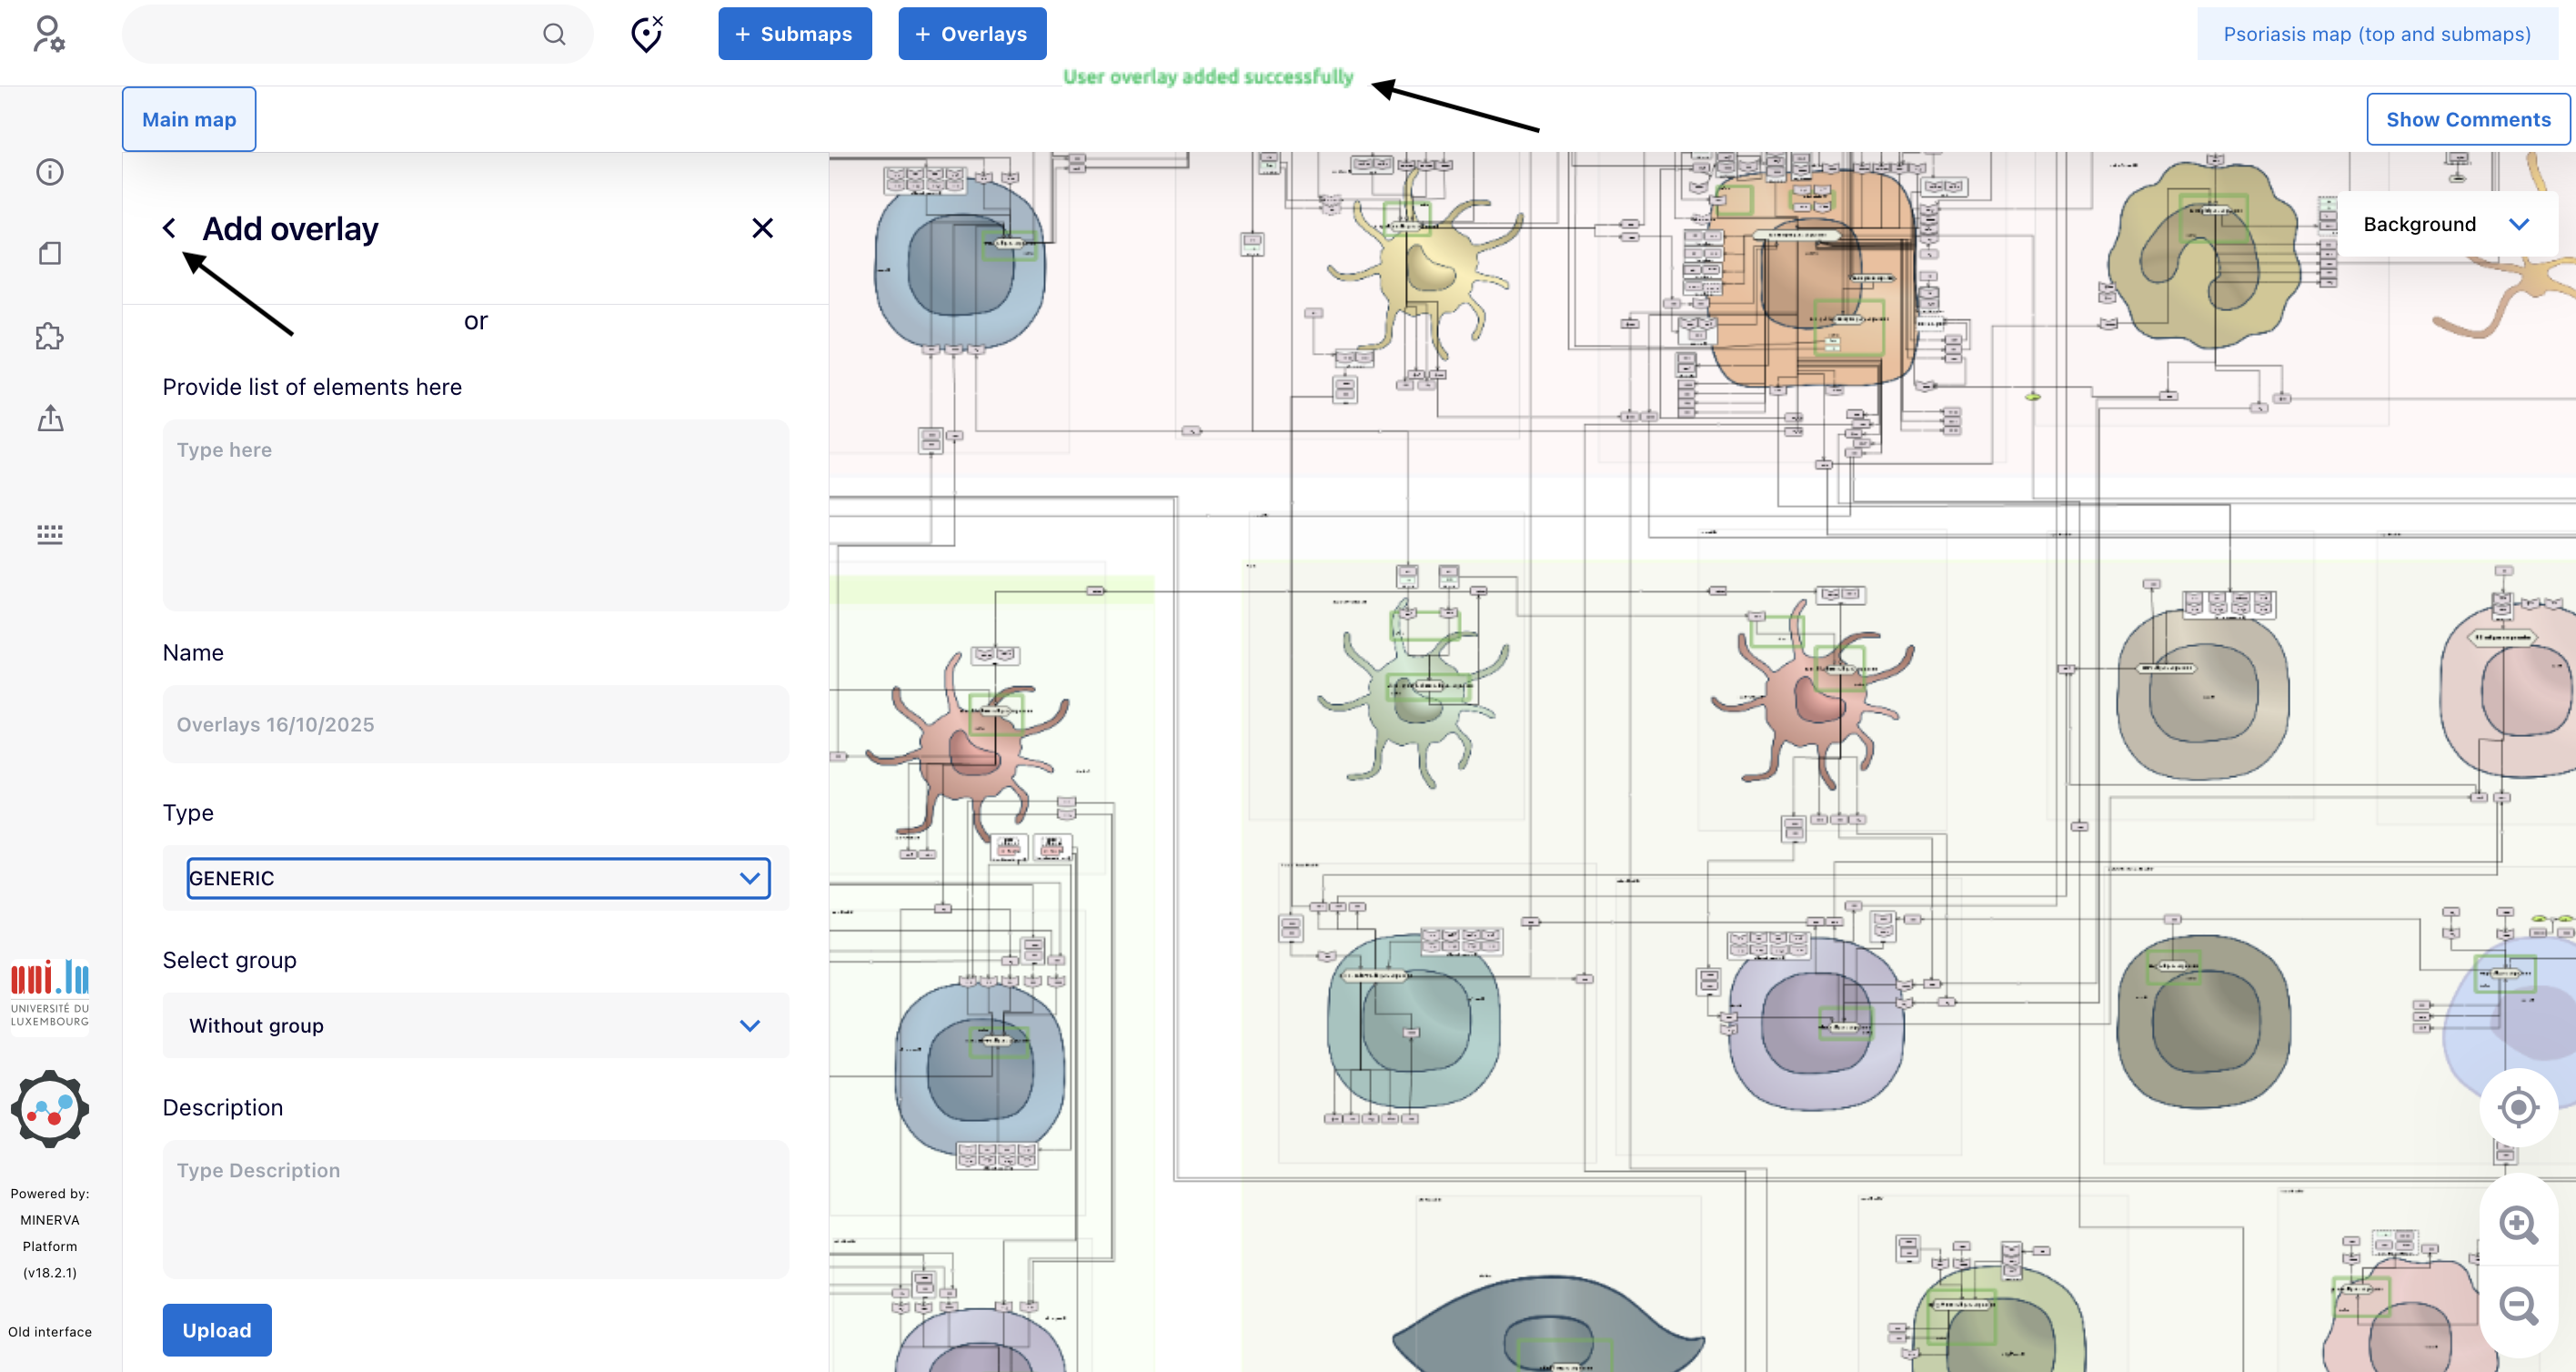Go back from Add overlay panel
The width and height of the screenshot is (2576, 1372).
pos(170,228)
